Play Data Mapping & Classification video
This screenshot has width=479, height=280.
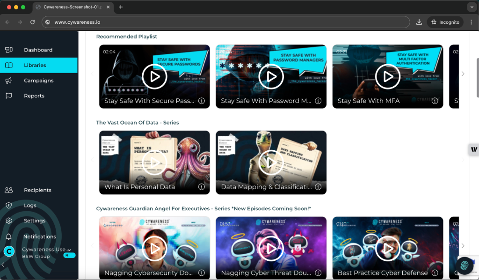point(271,162)
